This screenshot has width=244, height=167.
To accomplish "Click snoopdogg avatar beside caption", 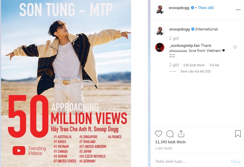I will coord(160,31).
